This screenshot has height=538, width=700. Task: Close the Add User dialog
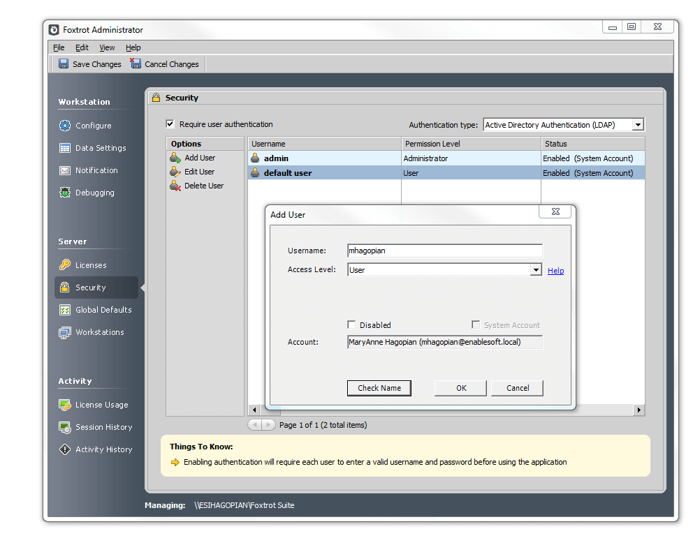click(x=555, y=211)
